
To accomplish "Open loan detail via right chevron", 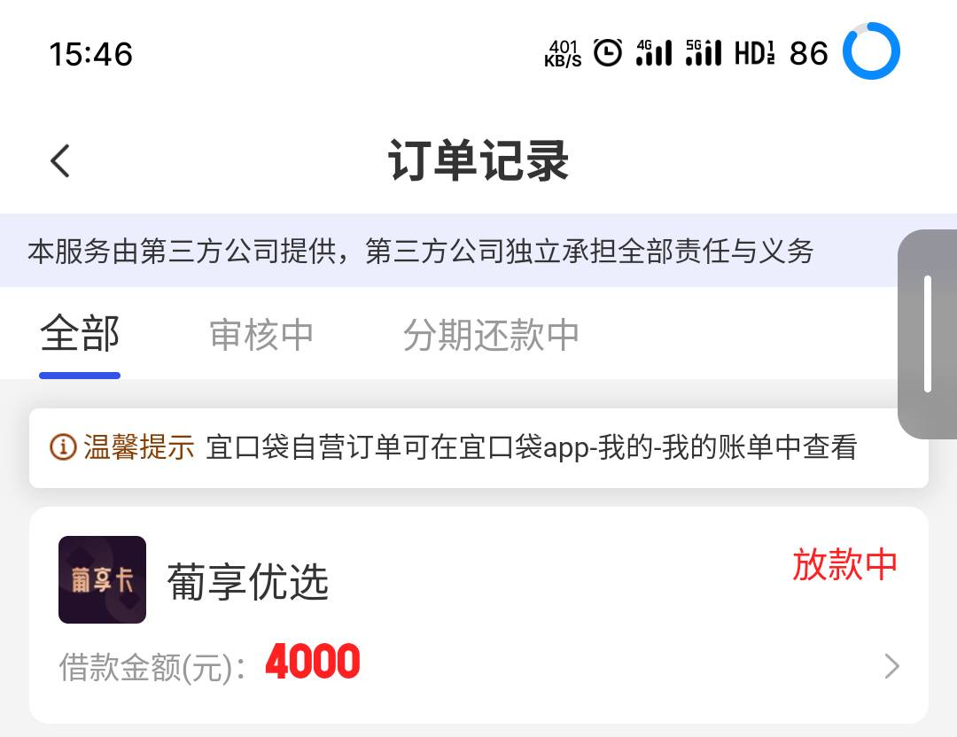I will (891, 666).
